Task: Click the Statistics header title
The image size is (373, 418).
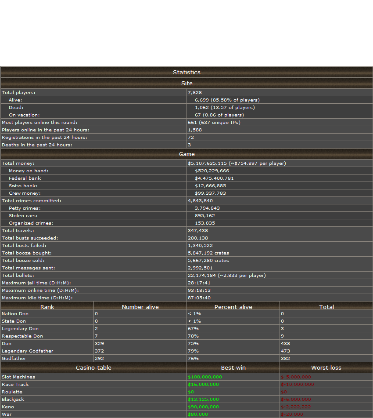Action: [x=186, y=72]
